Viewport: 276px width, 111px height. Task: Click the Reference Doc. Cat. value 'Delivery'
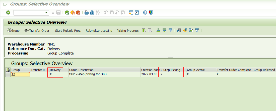54,49
